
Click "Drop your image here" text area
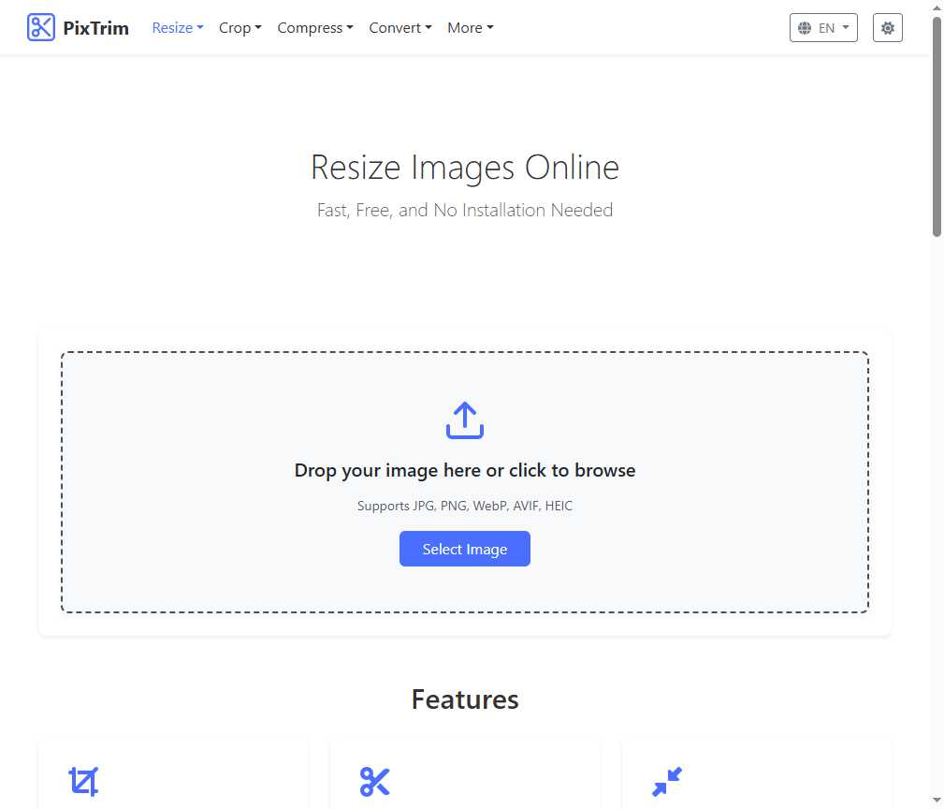tap(465, 470)
